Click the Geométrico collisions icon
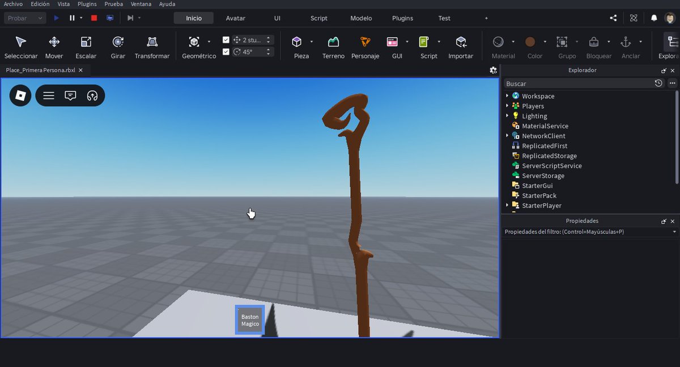Screen dimensions: 680x367 tap(194, 42)
